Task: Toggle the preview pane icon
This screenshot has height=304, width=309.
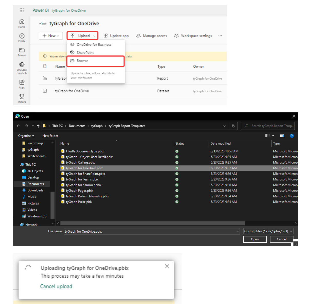Action: point(282,136)
